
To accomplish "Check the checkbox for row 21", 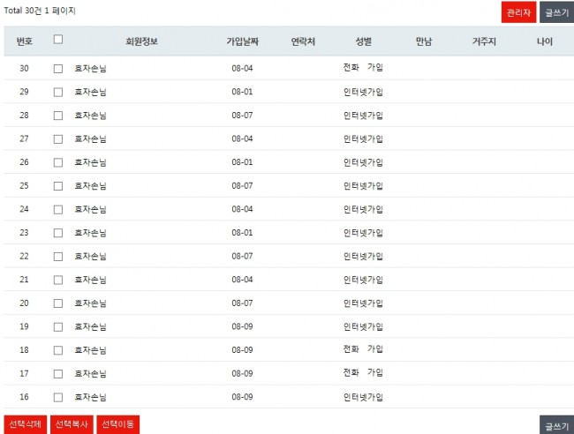I will (x=58, y=280).
